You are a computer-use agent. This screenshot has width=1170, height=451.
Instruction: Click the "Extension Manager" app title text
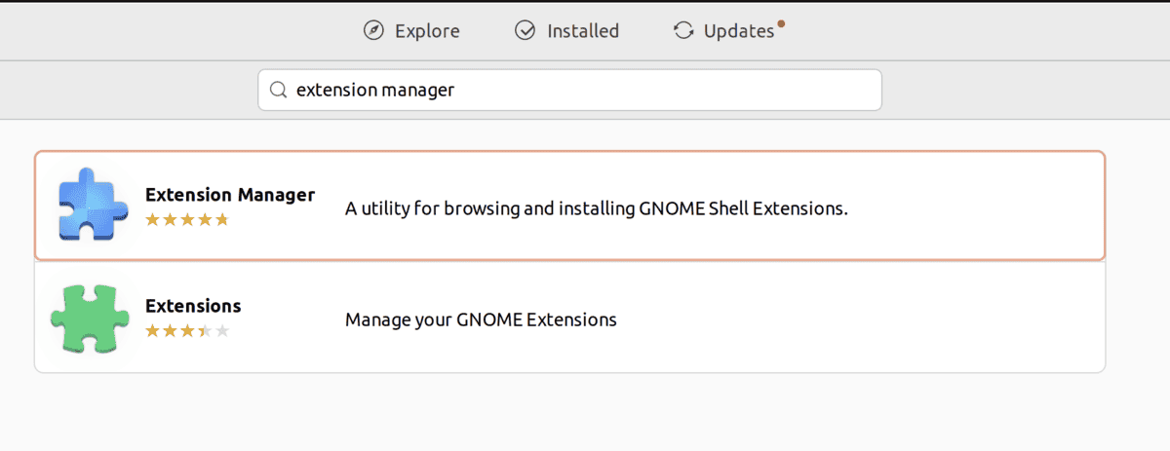tap(230, 195)
